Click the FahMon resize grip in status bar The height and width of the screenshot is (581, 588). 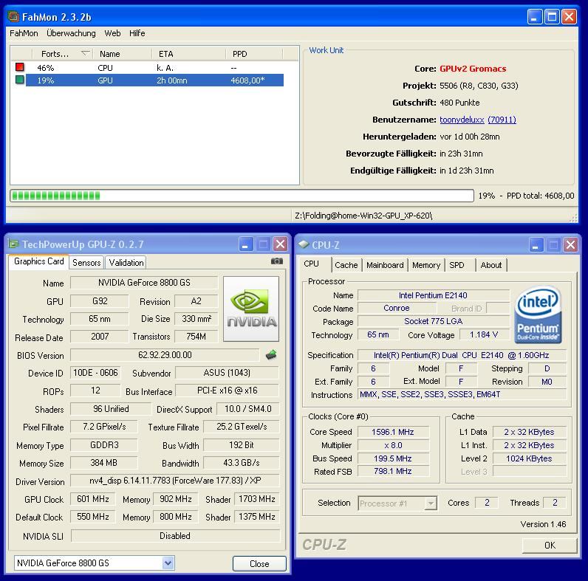coord(574,219)
